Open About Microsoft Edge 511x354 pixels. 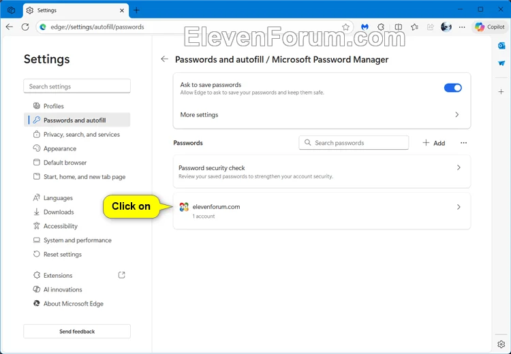click(x=77, y=304)
